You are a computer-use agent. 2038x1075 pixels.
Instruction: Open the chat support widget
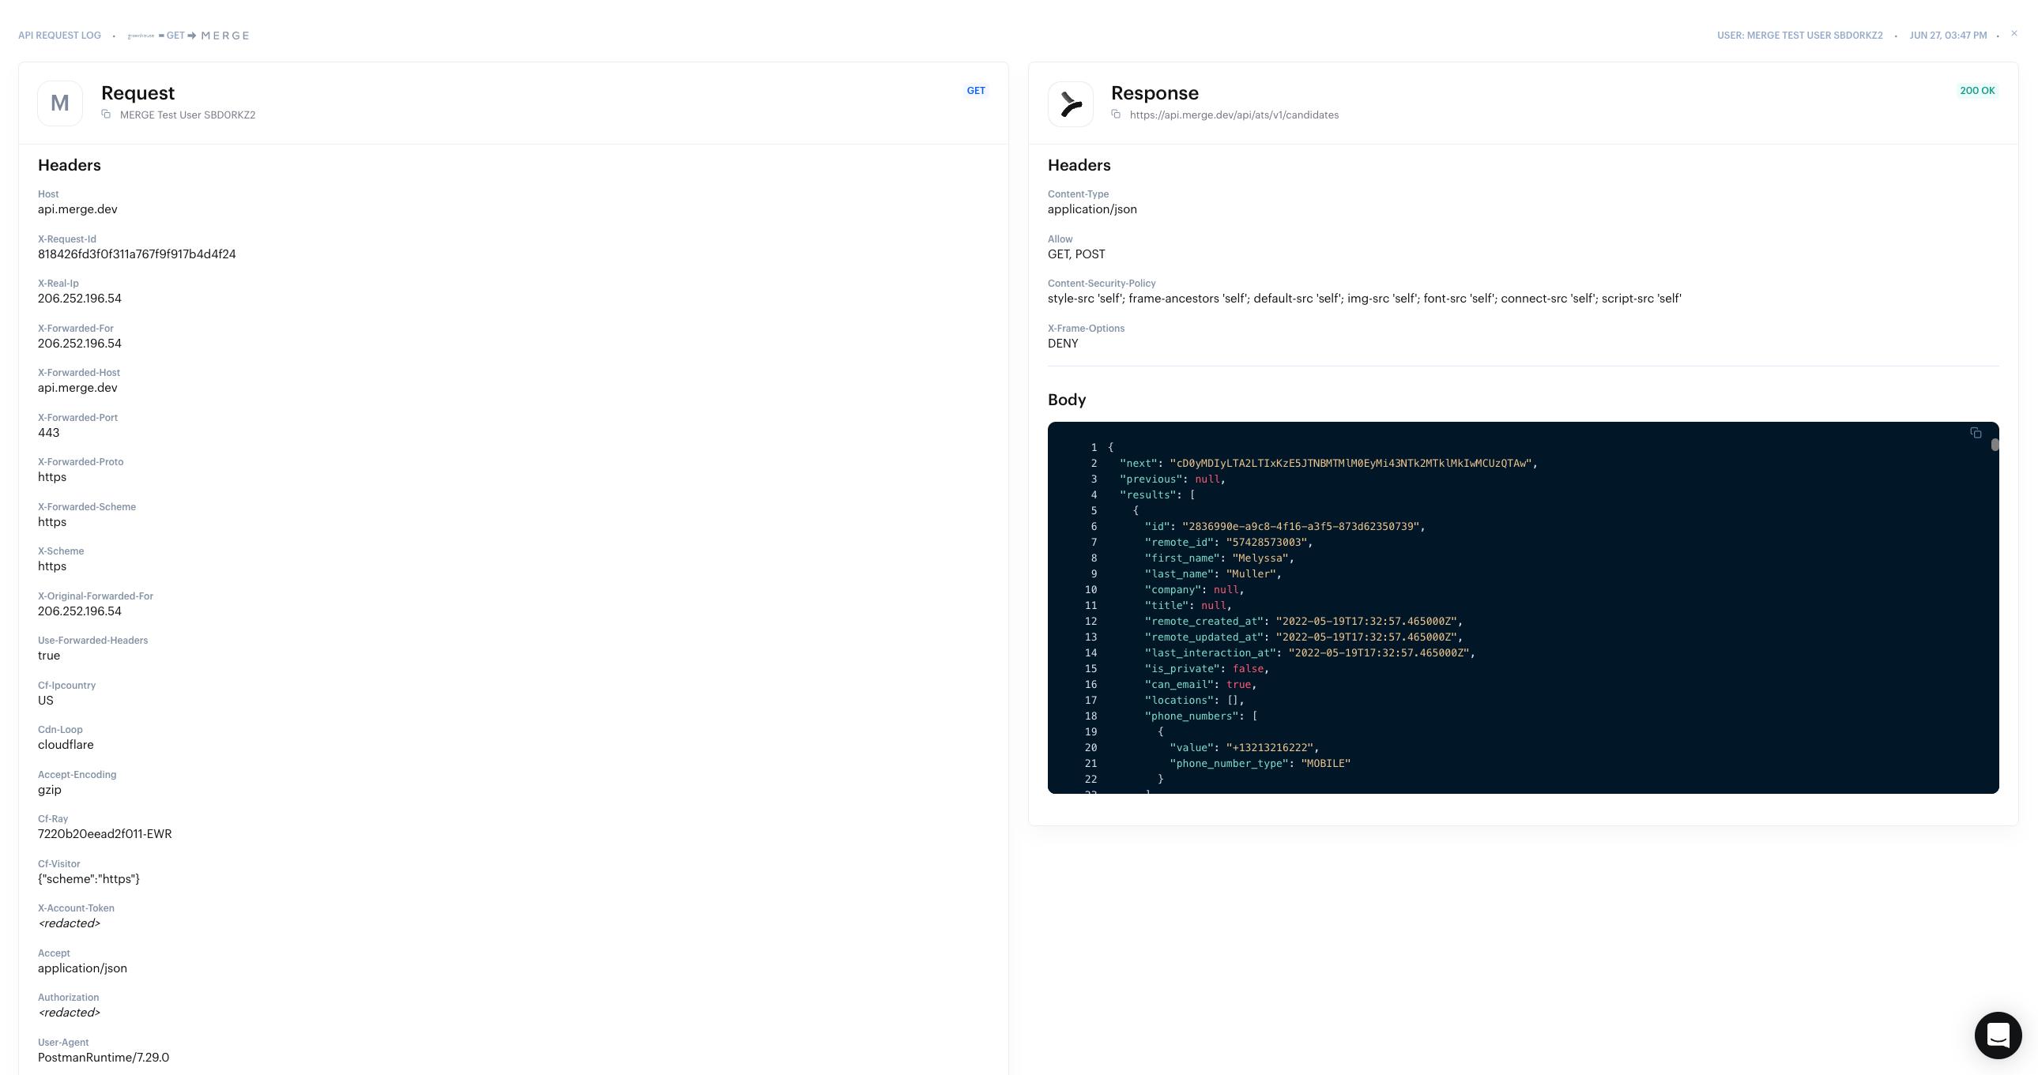pyautogui.click(x=1998, y=1035)
